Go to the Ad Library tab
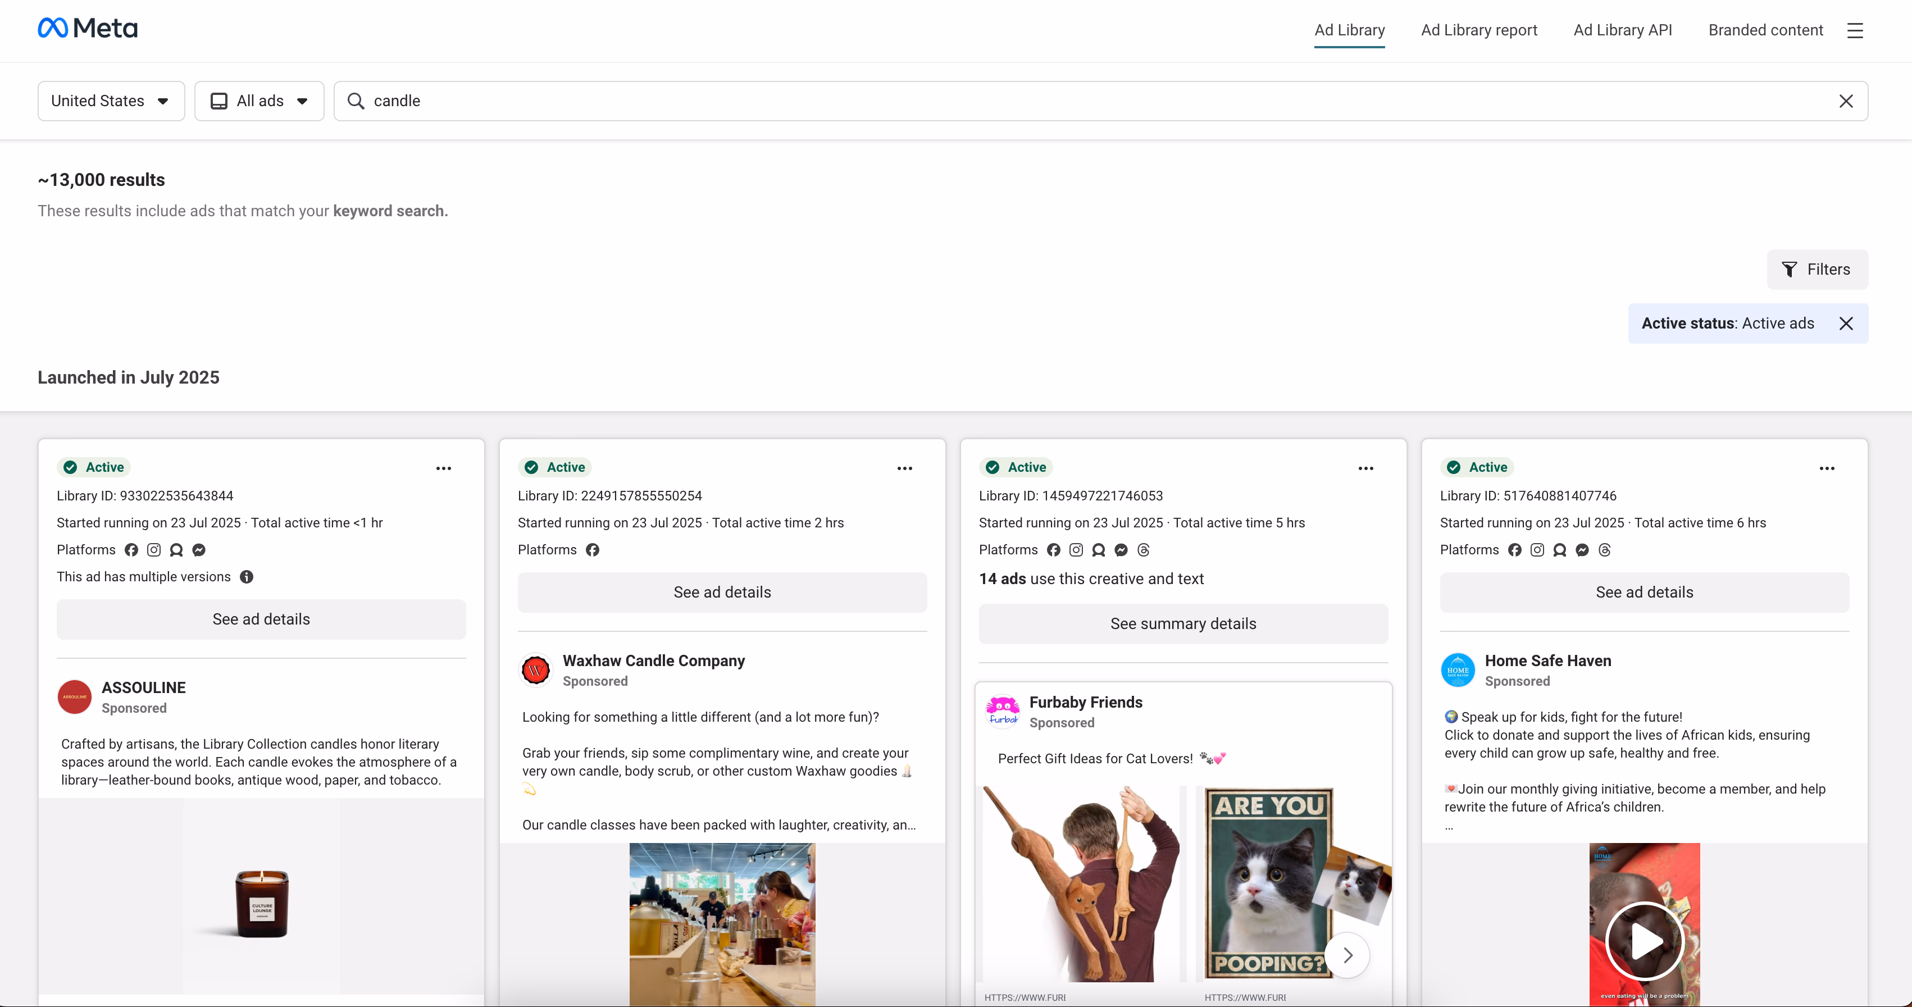1912x1007 pixels. pyautogui.click(x=1349, y=30)
